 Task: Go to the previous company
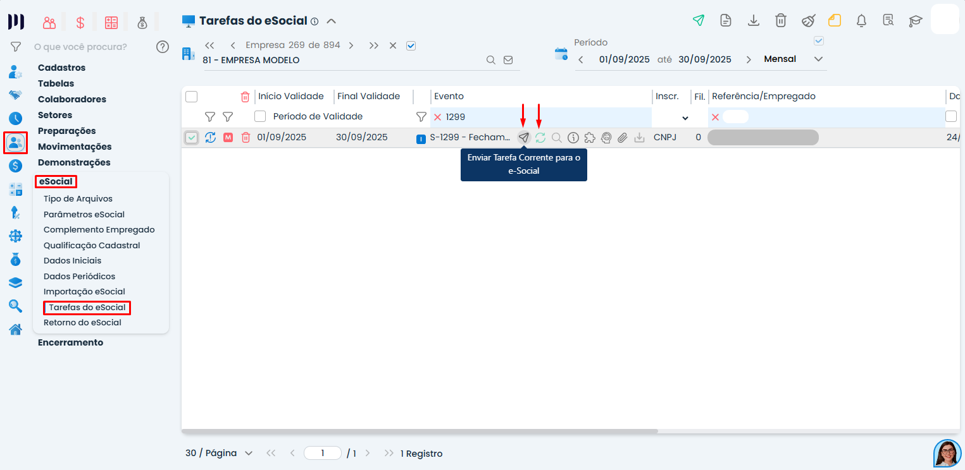click(233, 45)
